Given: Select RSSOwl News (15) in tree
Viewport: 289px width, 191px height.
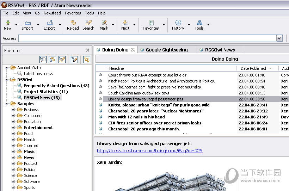Looking at the screenshot, I should [x=42, y=98].
